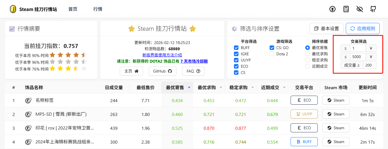
Task: Click item name 印花 | rox | 2022年安特卫普
Action: [x=65, y=128]
